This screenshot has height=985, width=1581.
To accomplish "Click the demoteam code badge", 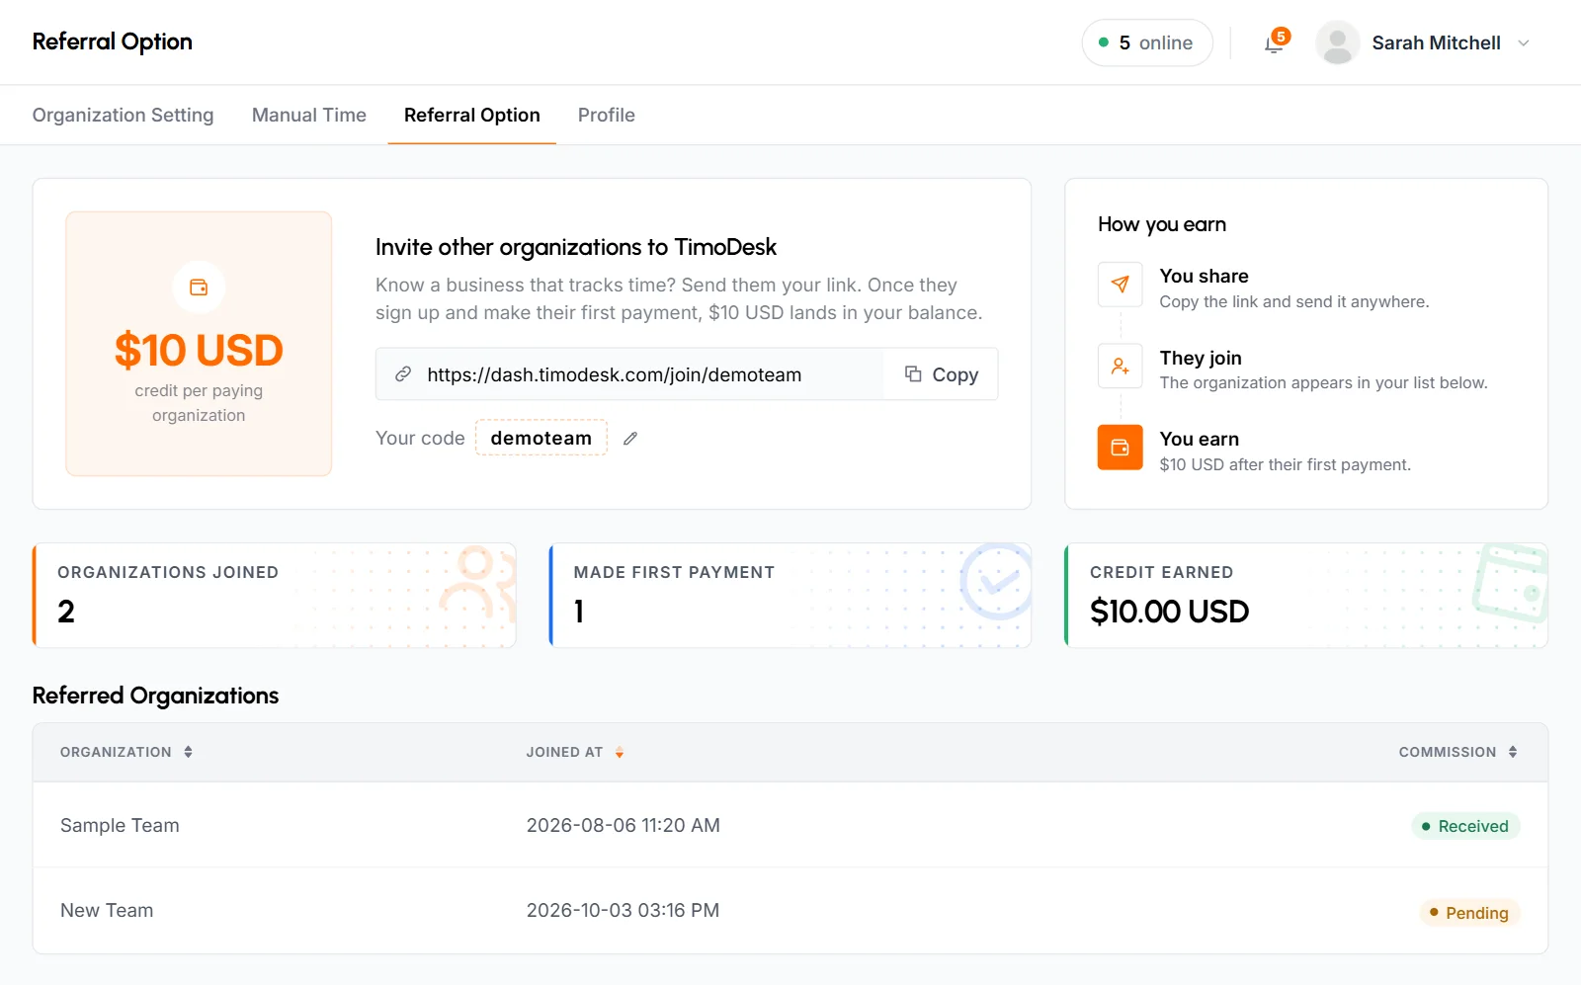I will [541, 438].
